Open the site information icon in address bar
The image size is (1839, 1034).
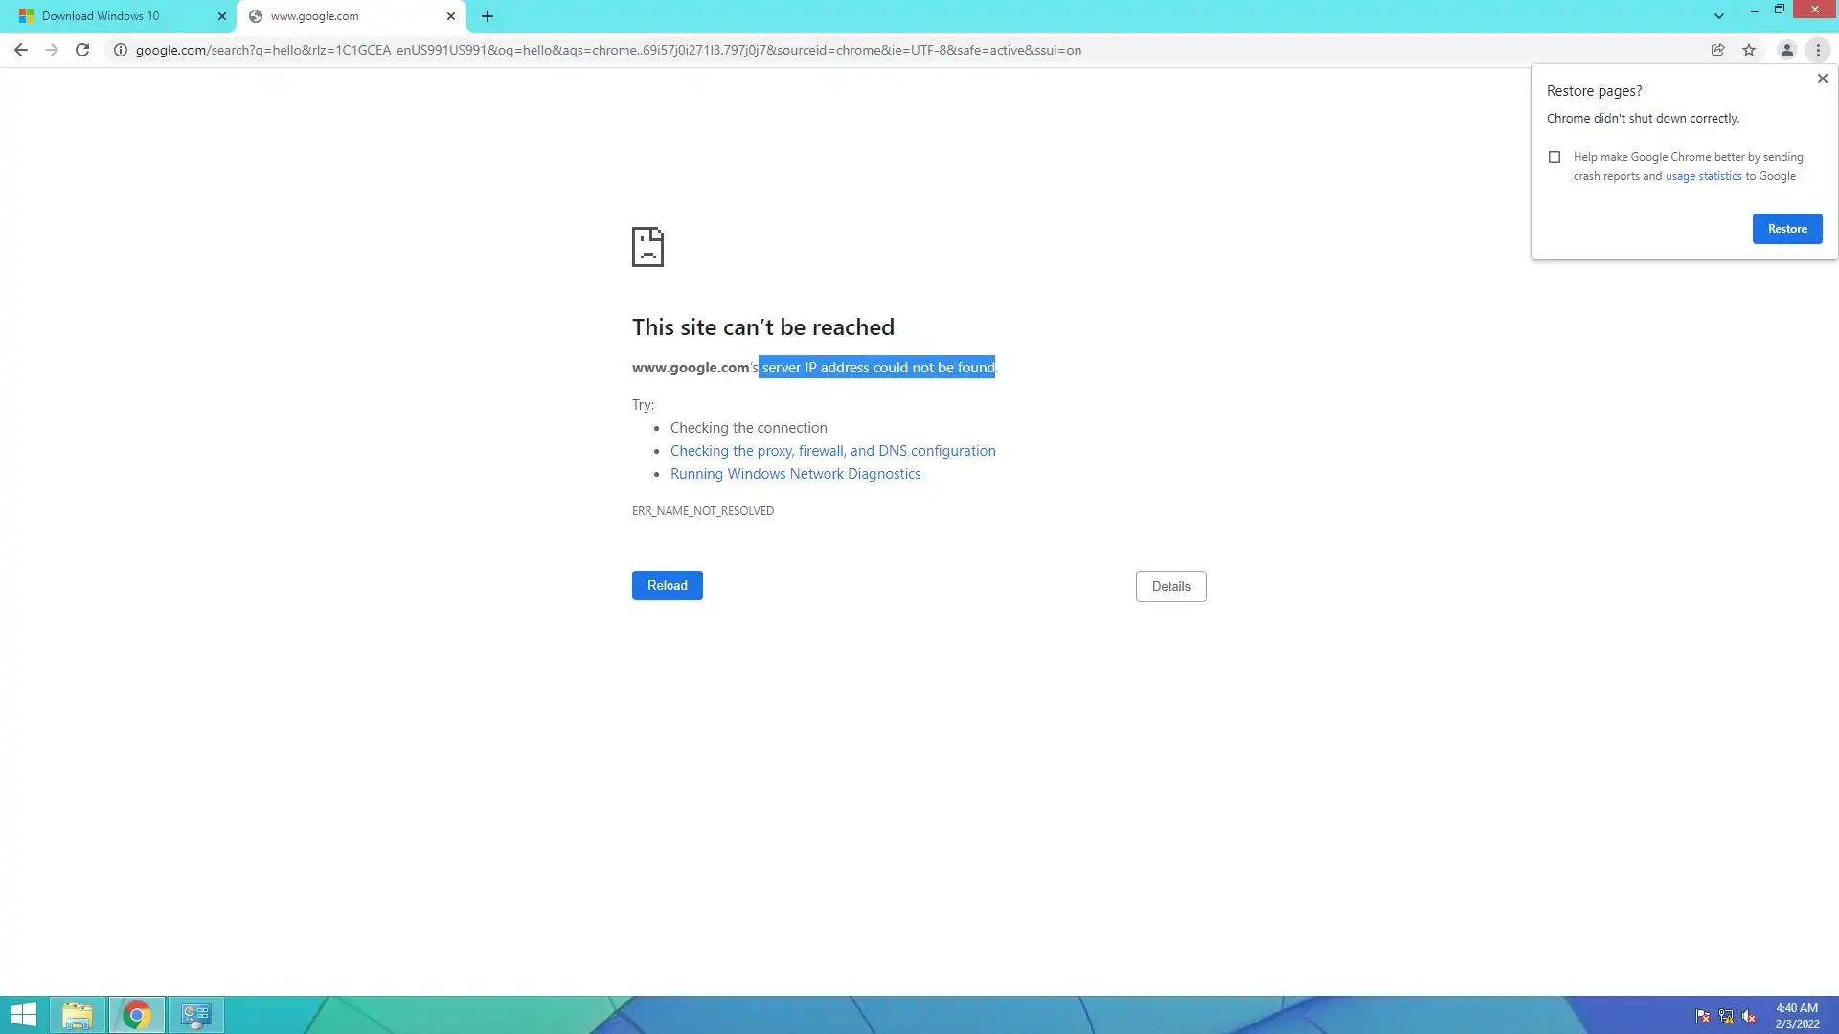tap(121, 50)
